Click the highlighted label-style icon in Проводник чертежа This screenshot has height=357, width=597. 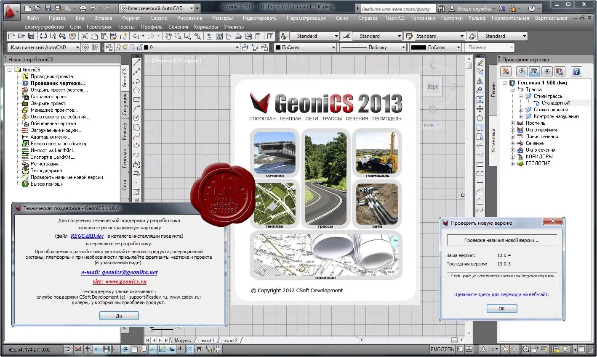tap(534, 71)
